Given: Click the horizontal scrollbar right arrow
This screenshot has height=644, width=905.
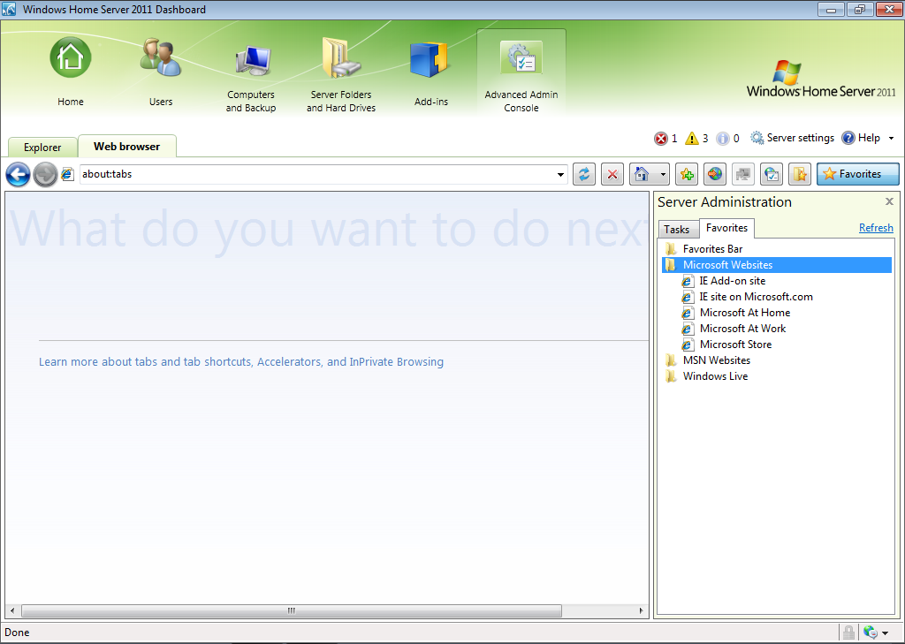Looking at the screenshot, I should click(x=642, y=610).
